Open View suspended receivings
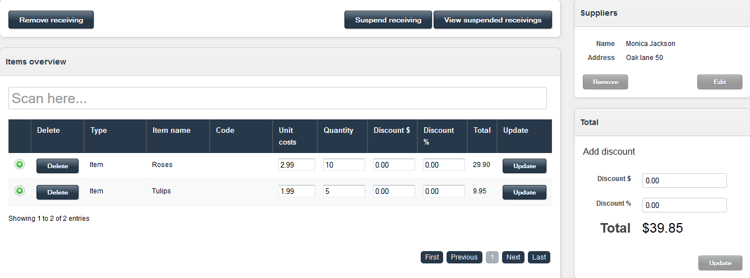 point(493,20)
